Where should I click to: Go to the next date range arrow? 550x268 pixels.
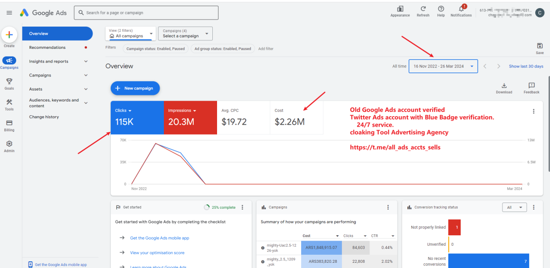pyautogui.click(x=498, y=66)
